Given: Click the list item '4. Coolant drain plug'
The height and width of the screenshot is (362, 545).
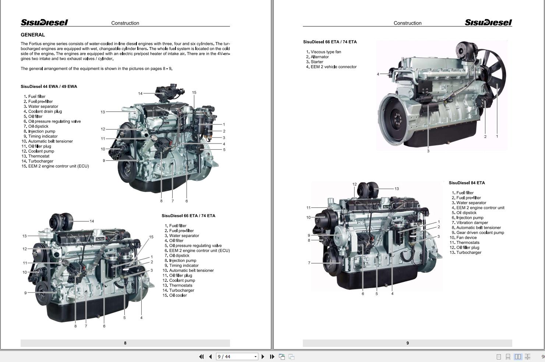Looking at the screenshot, I should point(43,111).
